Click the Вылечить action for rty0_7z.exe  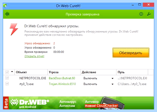point(90,84)
